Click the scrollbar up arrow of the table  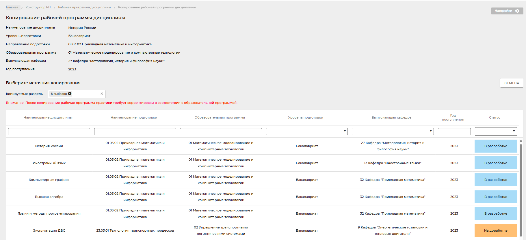coord(521,141)
